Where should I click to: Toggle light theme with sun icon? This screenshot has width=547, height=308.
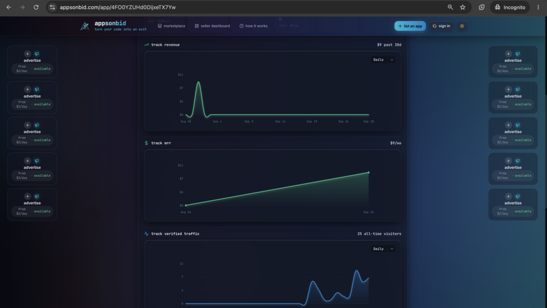coord(462,26)
